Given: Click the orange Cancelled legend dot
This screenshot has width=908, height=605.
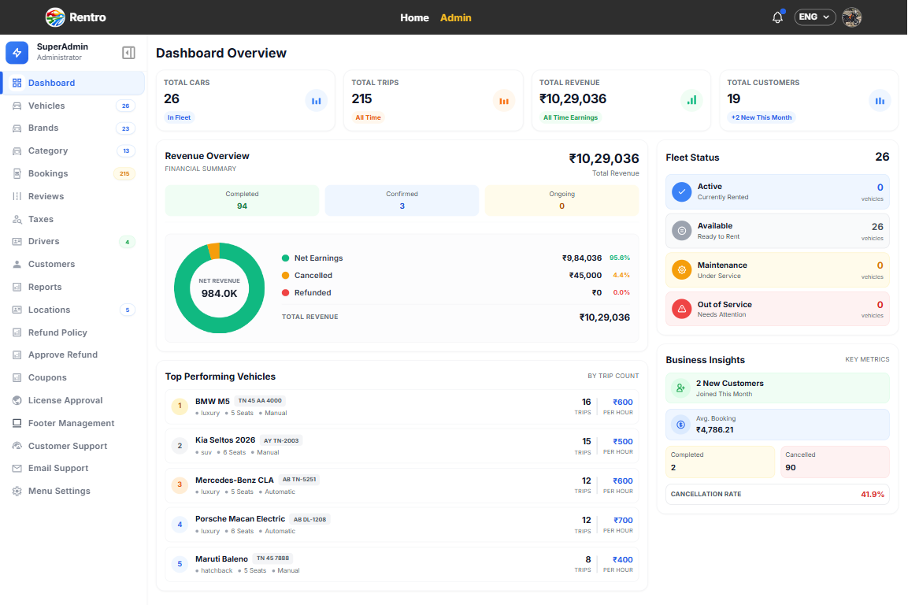Looking at the screenshot, I should coord(286,276).
